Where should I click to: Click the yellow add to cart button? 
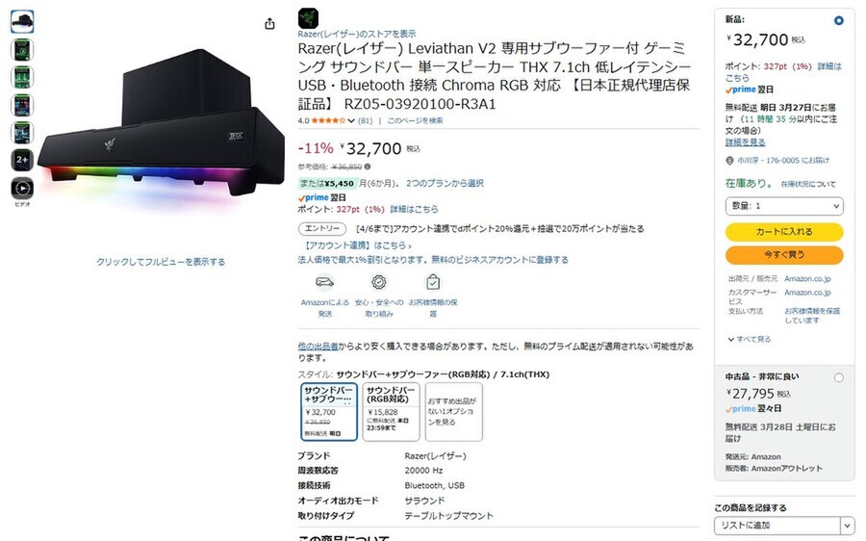(784, 232)
